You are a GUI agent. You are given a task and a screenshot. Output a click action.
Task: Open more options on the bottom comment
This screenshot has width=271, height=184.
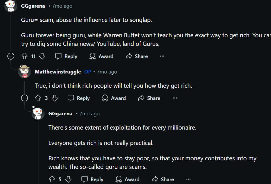(188, 179)
